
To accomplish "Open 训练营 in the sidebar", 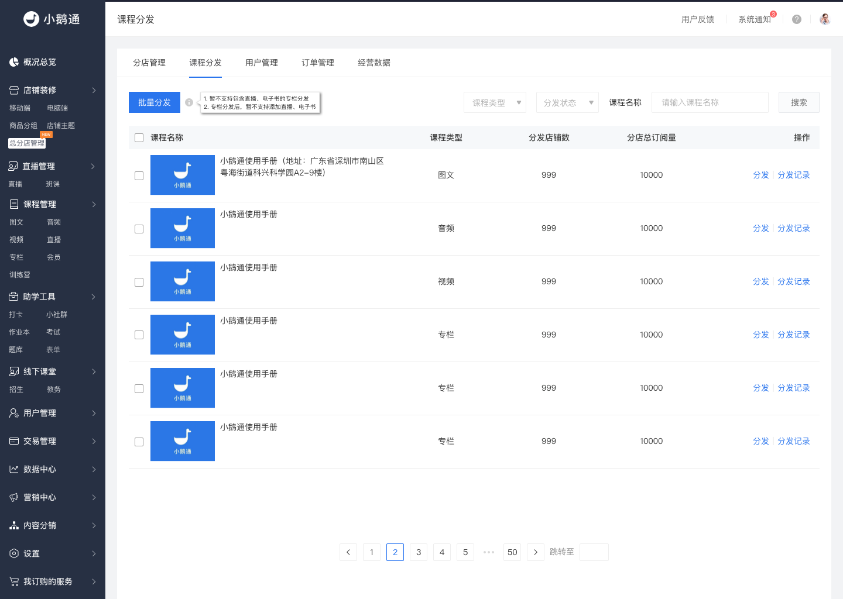I will click(x=20, y=275).
